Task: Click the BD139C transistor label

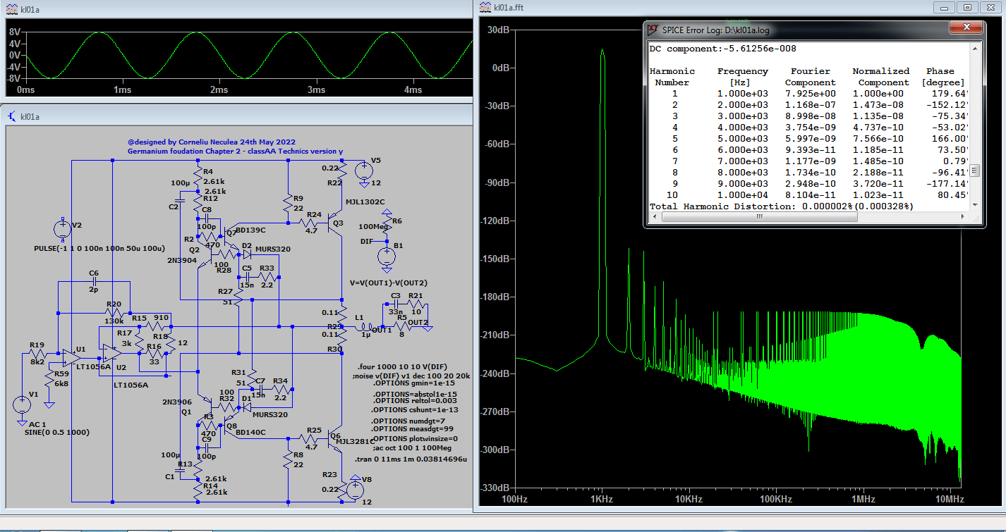Action: (250, 230)
